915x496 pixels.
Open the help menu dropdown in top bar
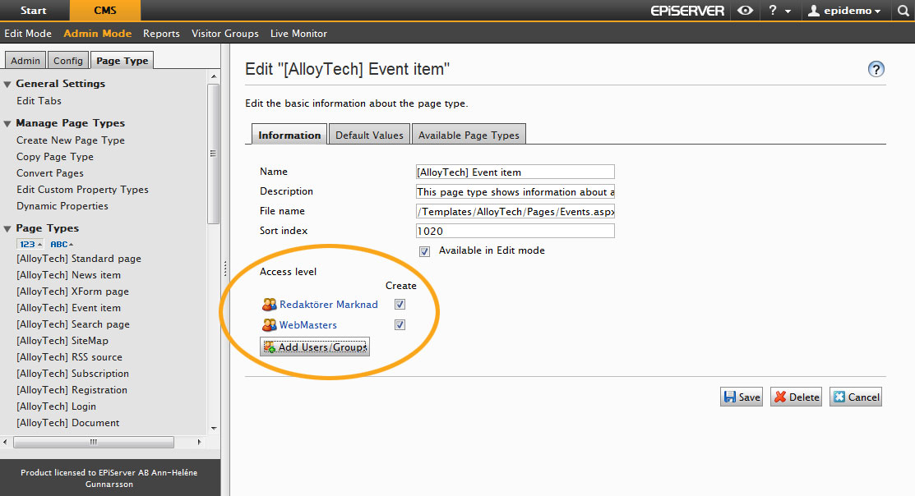(x=779, y=11)
